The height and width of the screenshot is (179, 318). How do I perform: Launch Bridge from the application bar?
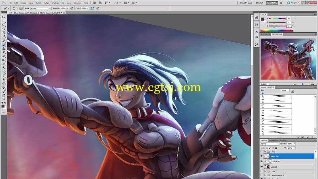coord(95,3)
